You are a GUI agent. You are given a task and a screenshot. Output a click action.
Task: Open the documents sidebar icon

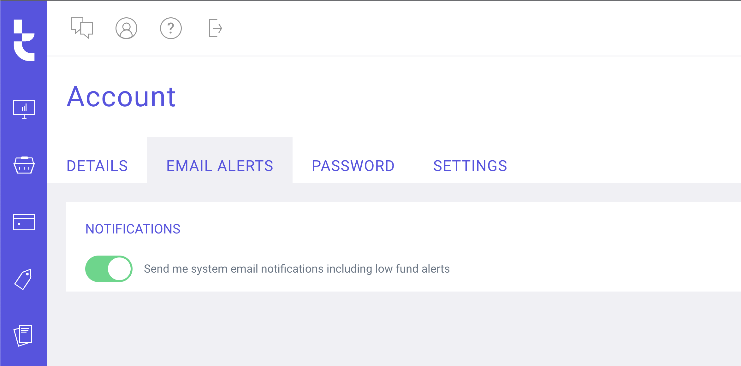tap(23, 335)
